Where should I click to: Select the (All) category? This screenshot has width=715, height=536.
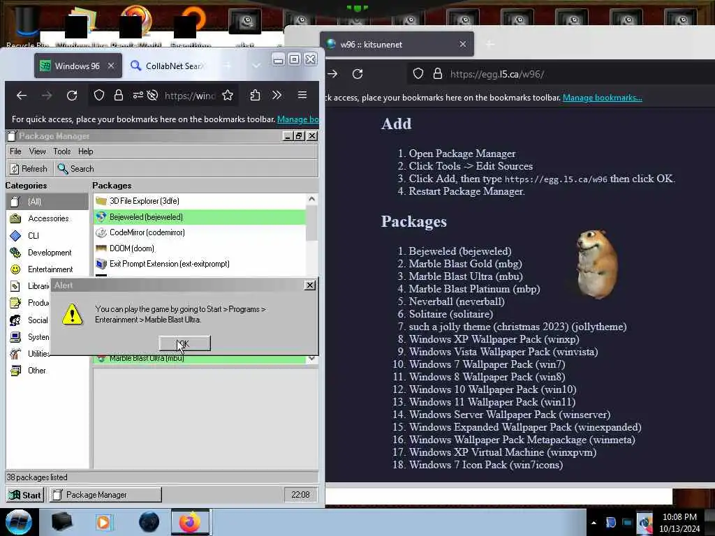coord(47,202)
